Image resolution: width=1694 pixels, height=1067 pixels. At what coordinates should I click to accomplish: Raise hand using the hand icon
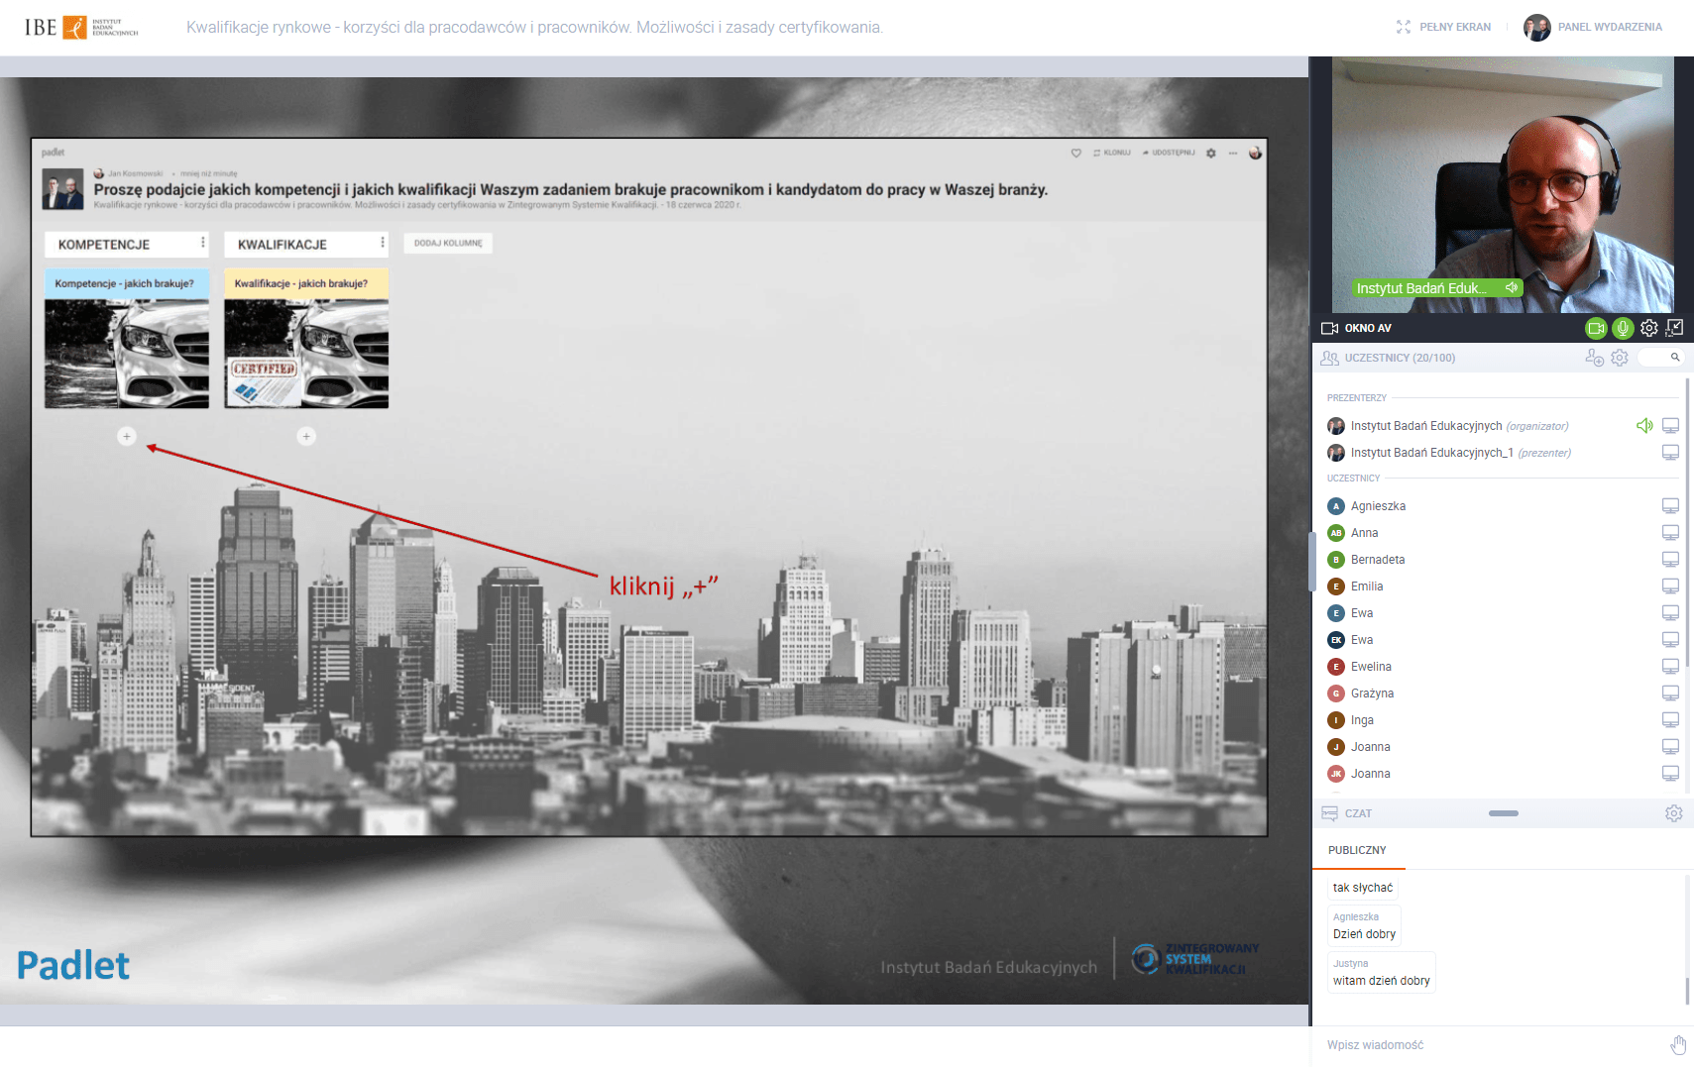[1677, 1045]
